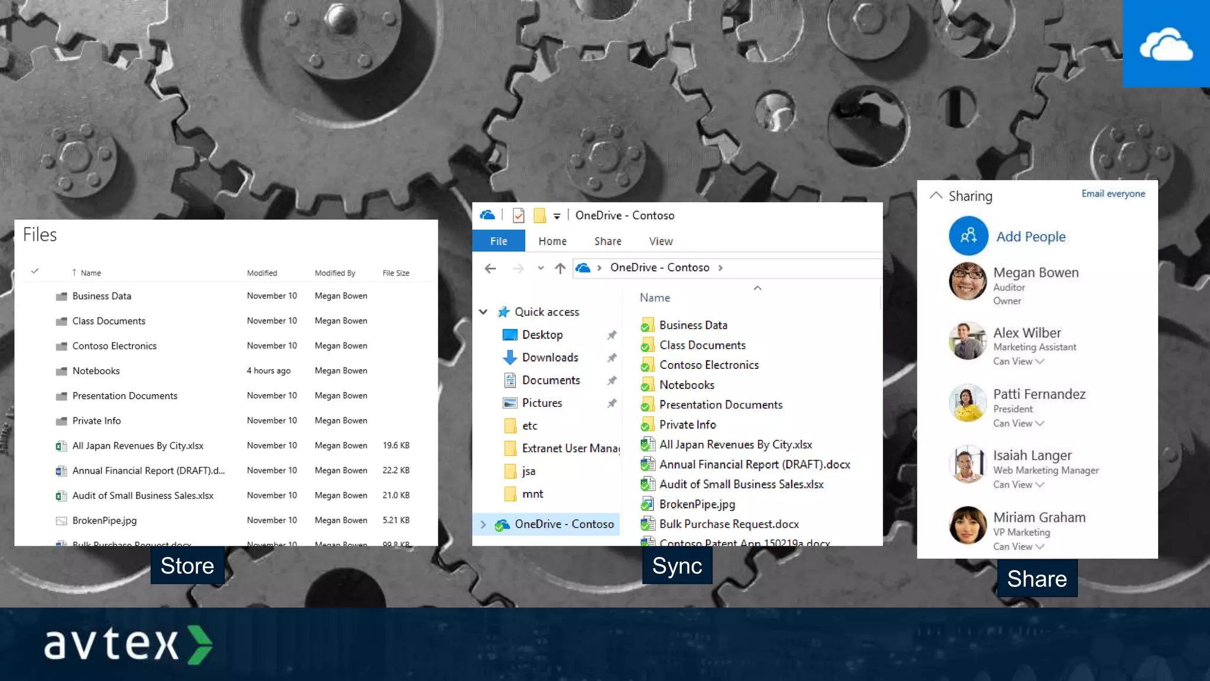Click Notebooks folder icon in Files list
Screen dimensions: 1210x681
pos(61,371)
